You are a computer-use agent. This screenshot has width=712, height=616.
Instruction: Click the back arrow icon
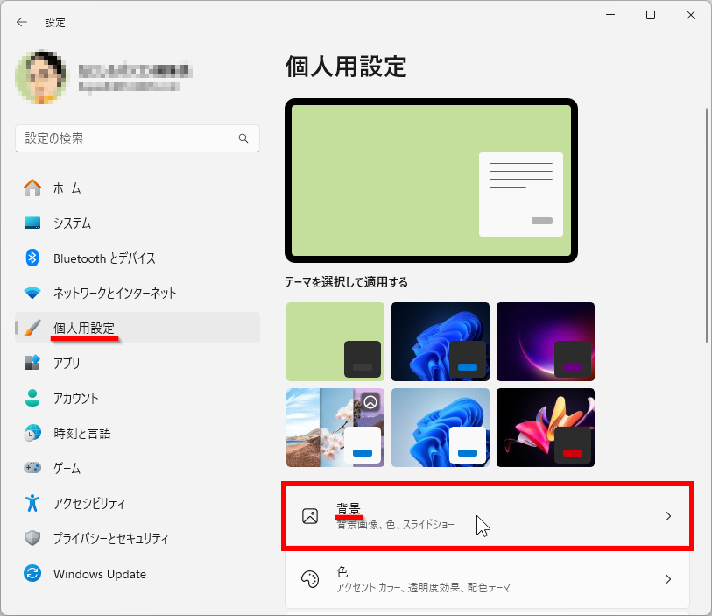coord(21,22)
